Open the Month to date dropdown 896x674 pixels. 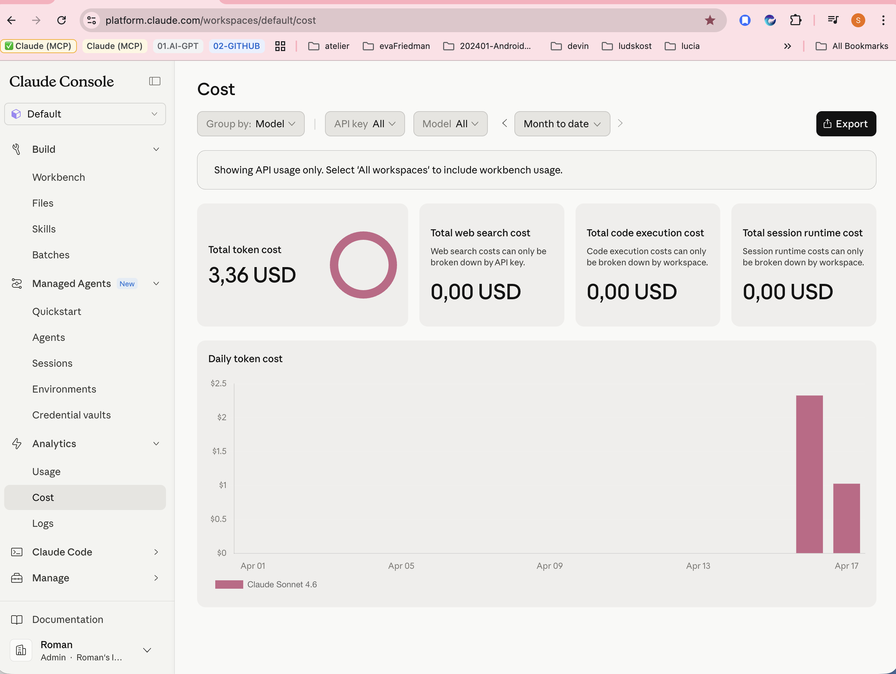pyautogui.click(x=562, y=124)
